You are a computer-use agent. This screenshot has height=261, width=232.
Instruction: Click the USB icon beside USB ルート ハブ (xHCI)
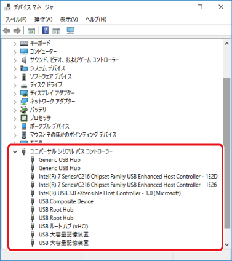click(x=33, y=227)
